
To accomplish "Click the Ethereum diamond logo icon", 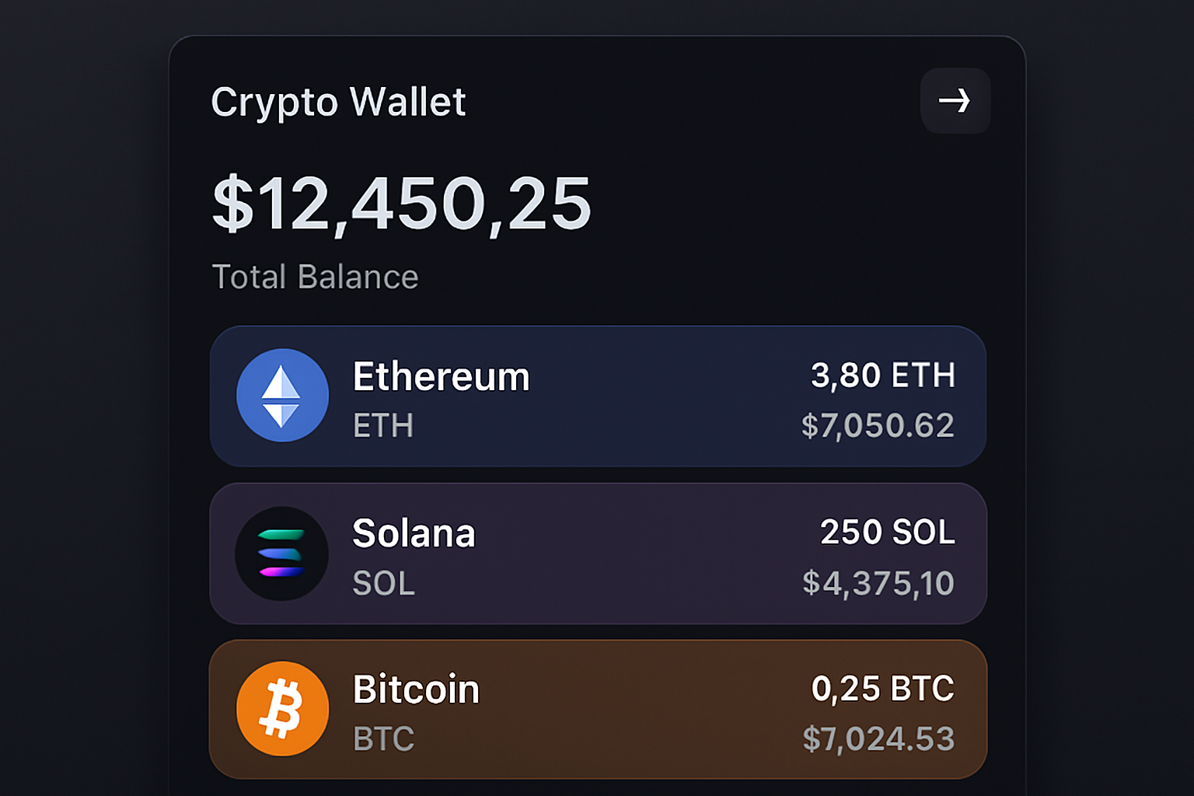I will tap(282, 396).
